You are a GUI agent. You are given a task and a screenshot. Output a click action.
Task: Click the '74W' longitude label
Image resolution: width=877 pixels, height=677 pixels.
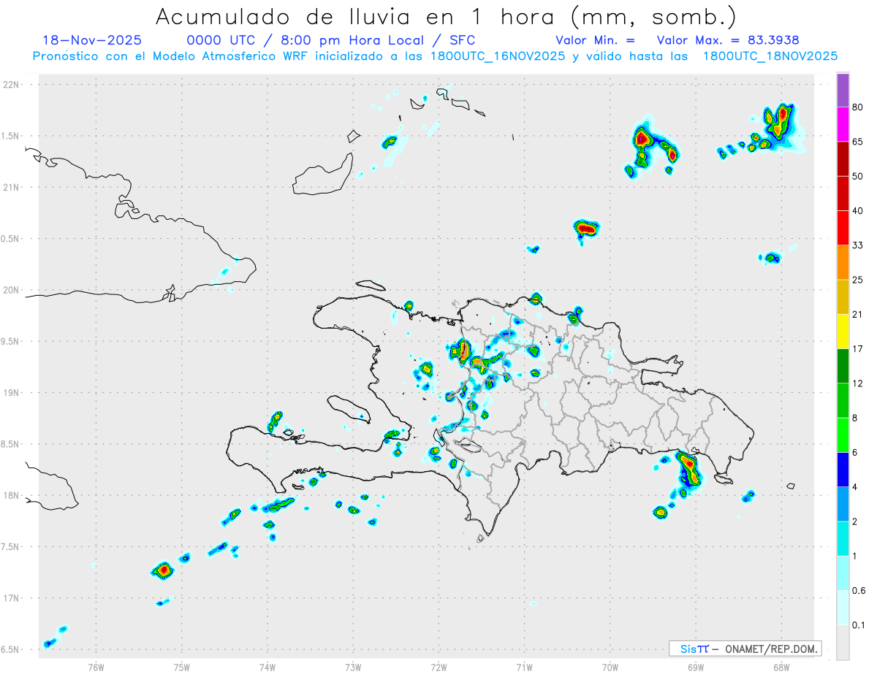click(267, 667)
